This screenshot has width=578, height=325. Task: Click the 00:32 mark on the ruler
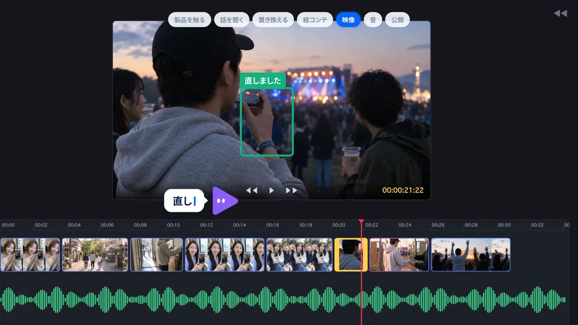tap(537, 225)
